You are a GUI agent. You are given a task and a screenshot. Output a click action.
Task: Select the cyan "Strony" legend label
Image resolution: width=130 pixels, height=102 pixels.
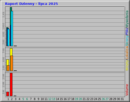pos(127,41)
